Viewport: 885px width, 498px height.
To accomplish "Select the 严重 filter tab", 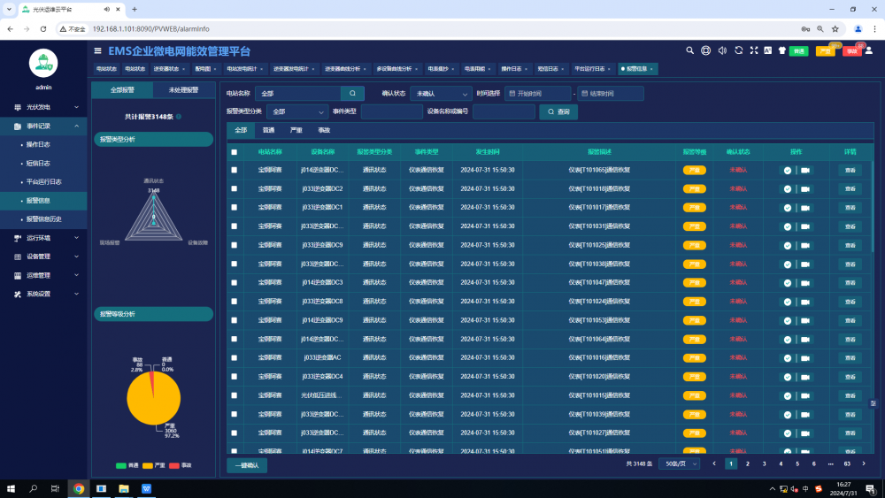I will [x=296, y=130].
